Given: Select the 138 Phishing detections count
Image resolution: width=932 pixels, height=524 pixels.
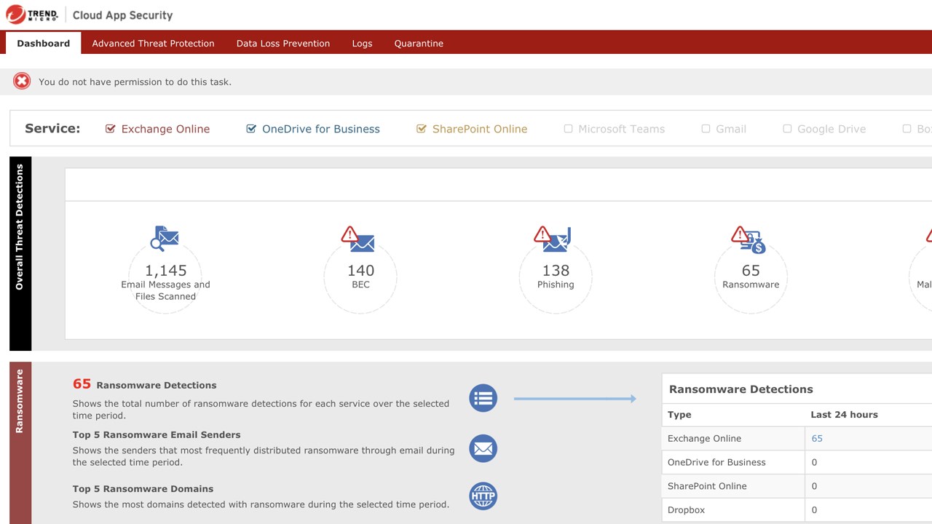Looking at the screenshot, I should click(556, 270).
